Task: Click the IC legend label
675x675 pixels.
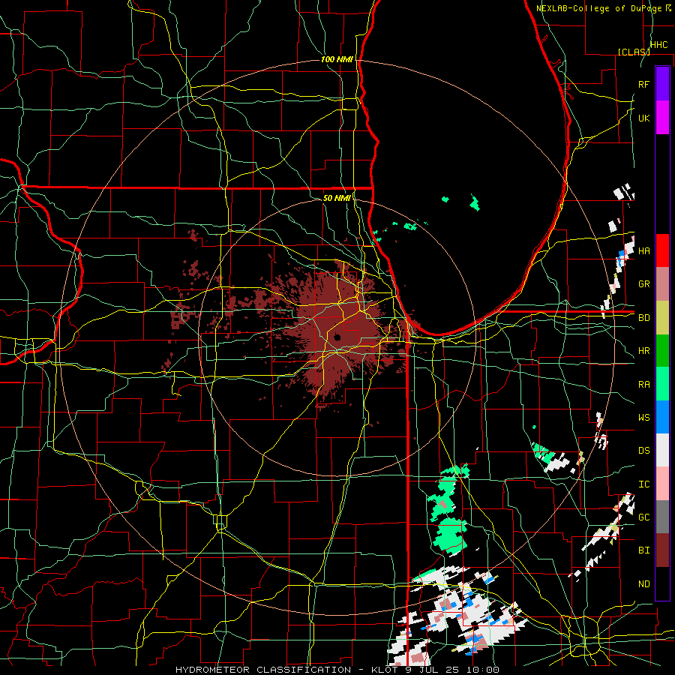Action: 643,484
